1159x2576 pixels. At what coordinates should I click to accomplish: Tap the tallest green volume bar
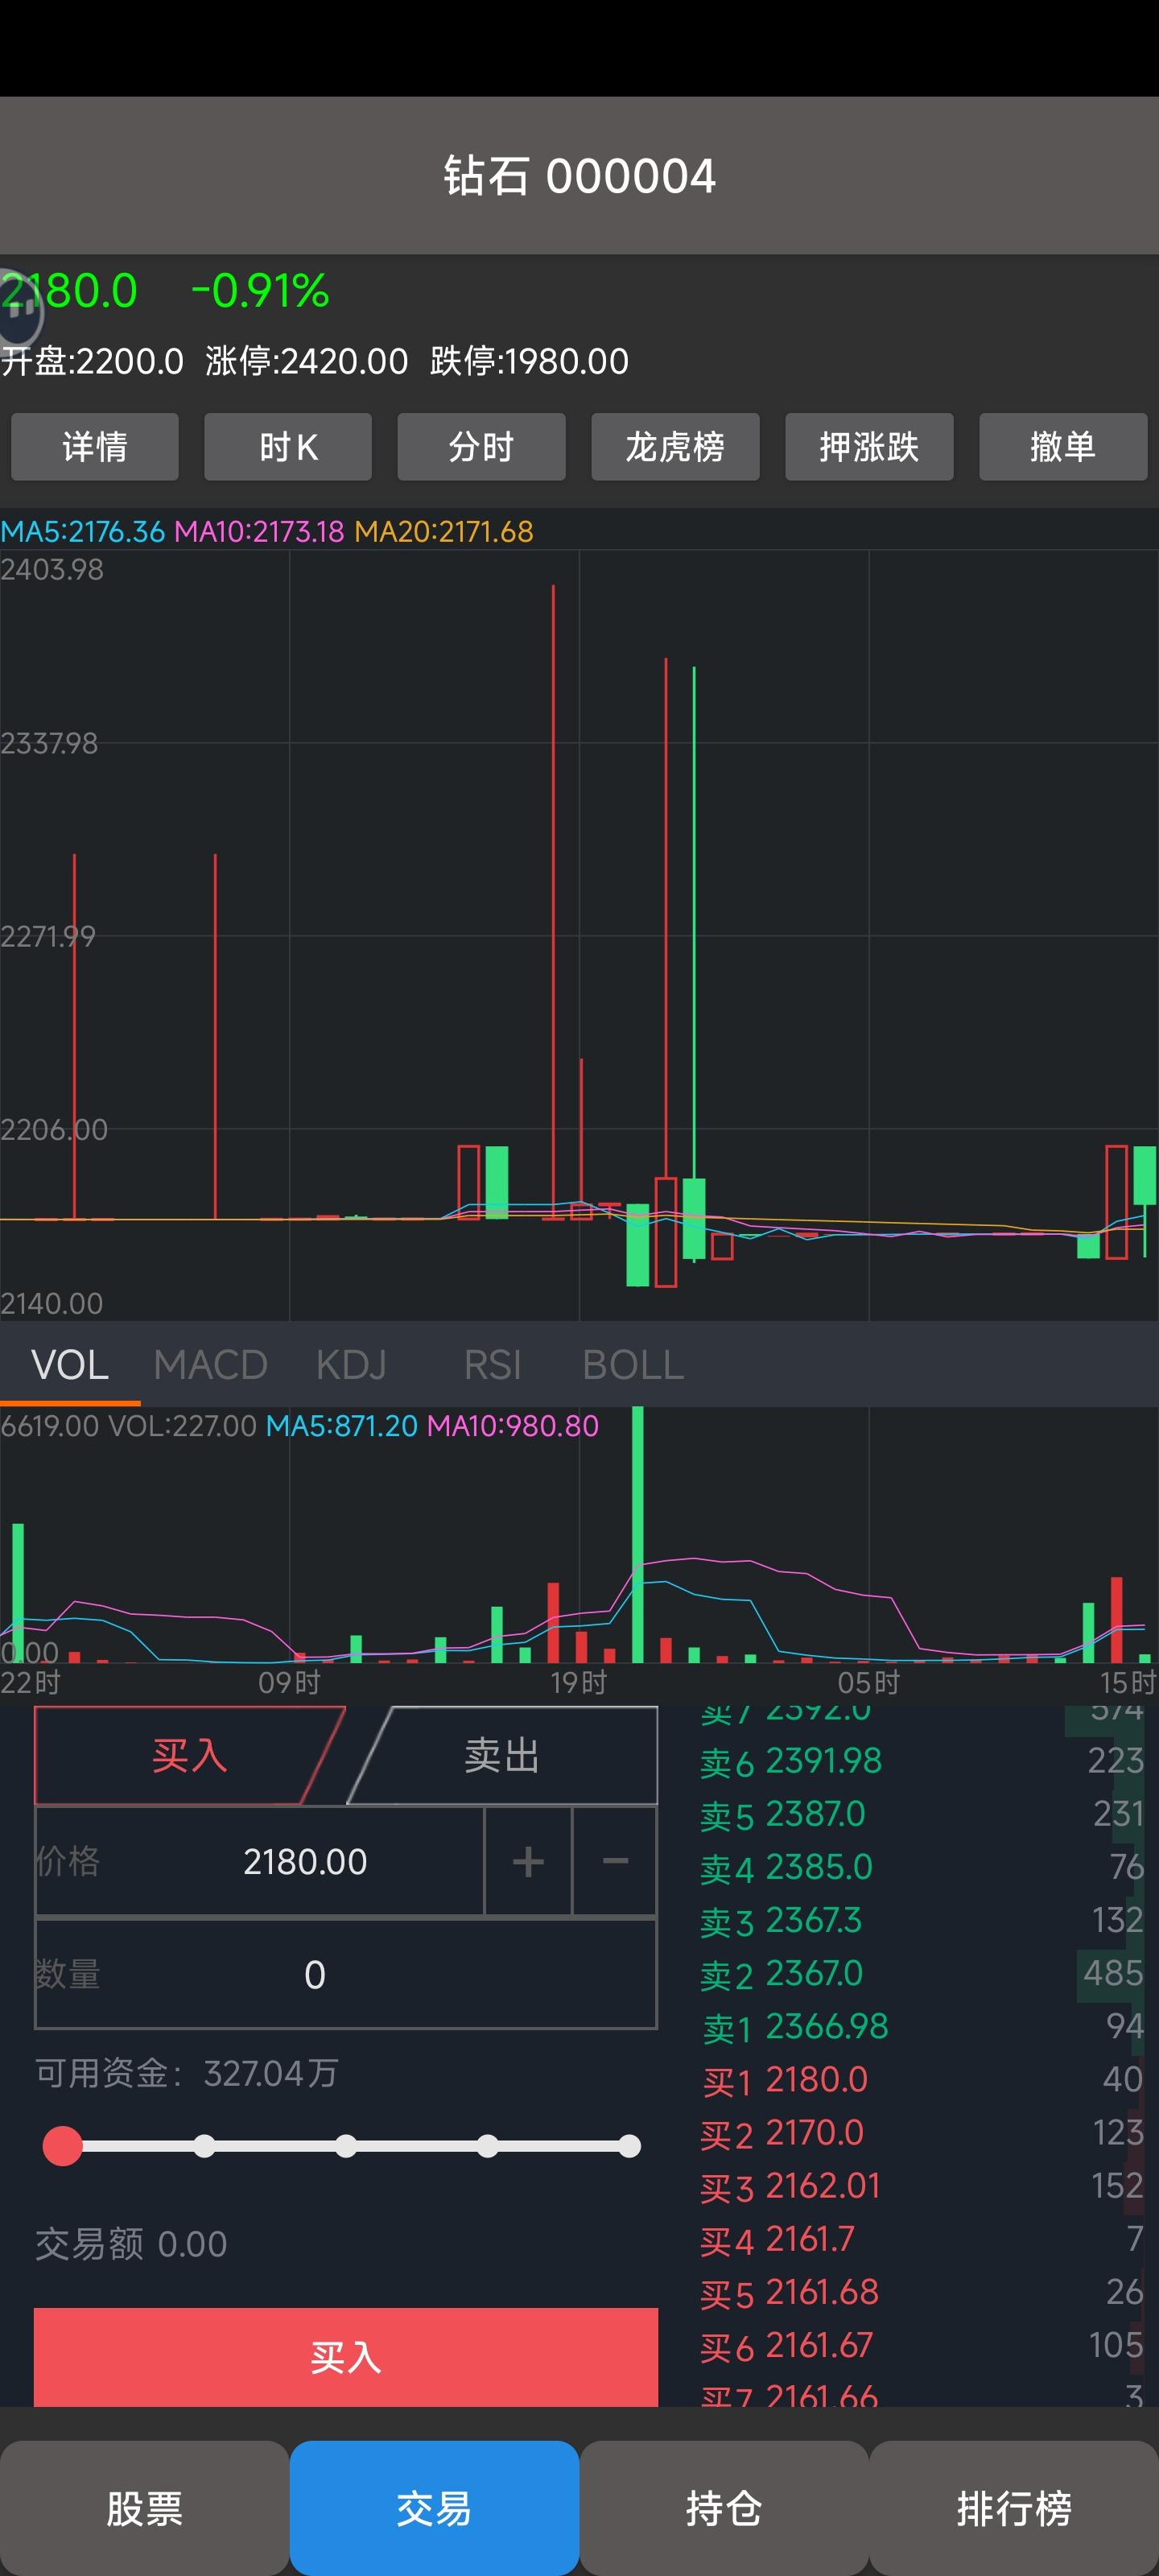coord(637,1534)
